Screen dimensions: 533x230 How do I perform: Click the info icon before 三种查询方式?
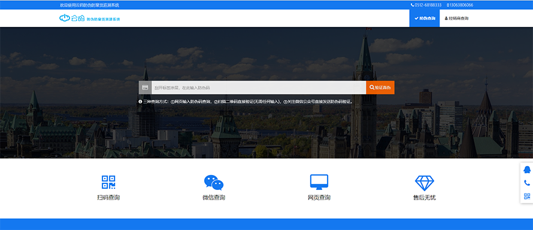(140, 102)
